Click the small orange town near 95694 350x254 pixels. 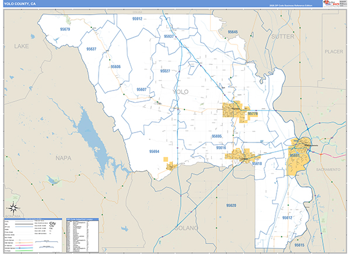170,166
